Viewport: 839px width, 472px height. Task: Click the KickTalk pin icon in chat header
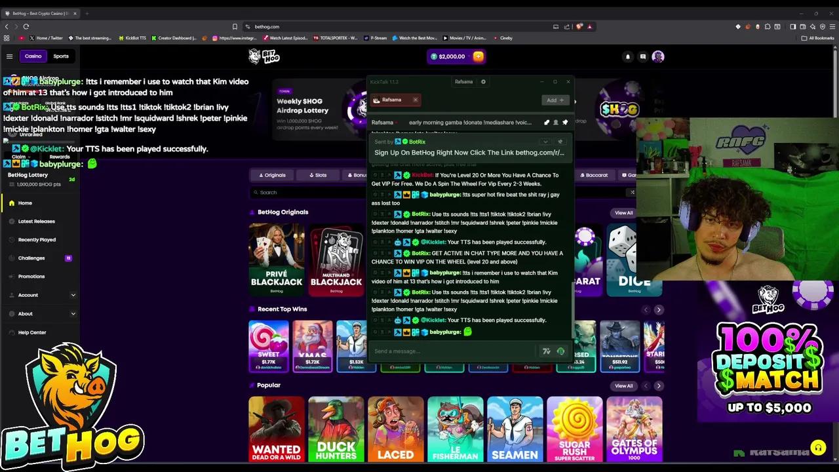tap(565, 123)
